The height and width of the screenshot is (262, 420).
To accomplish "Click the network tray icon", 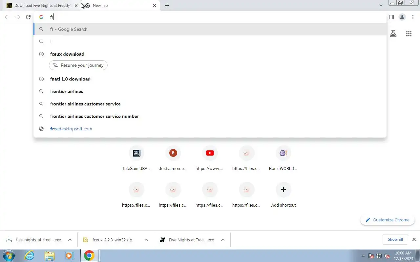I will [x=379, y=256].
